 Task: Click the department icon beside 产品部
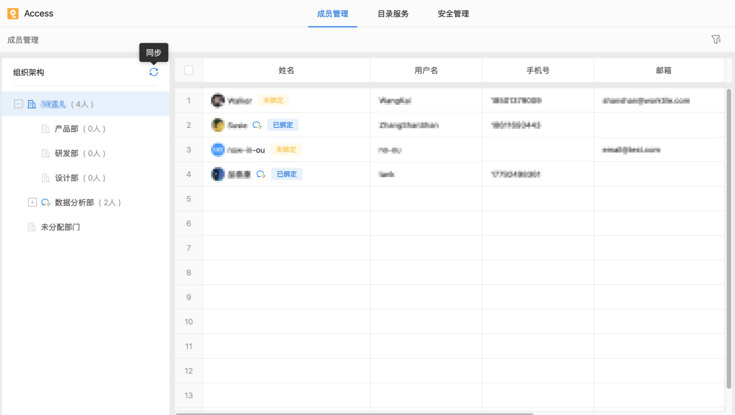(x=44, y=129)
